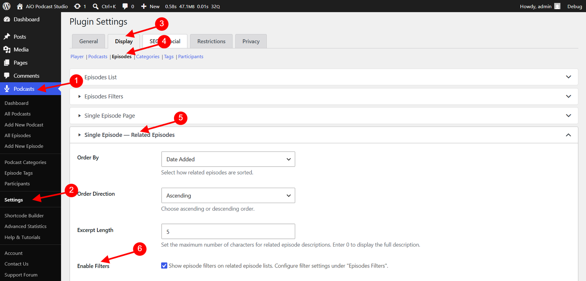Click the home icon beside AiO Podcast Studio

(20, 6)
